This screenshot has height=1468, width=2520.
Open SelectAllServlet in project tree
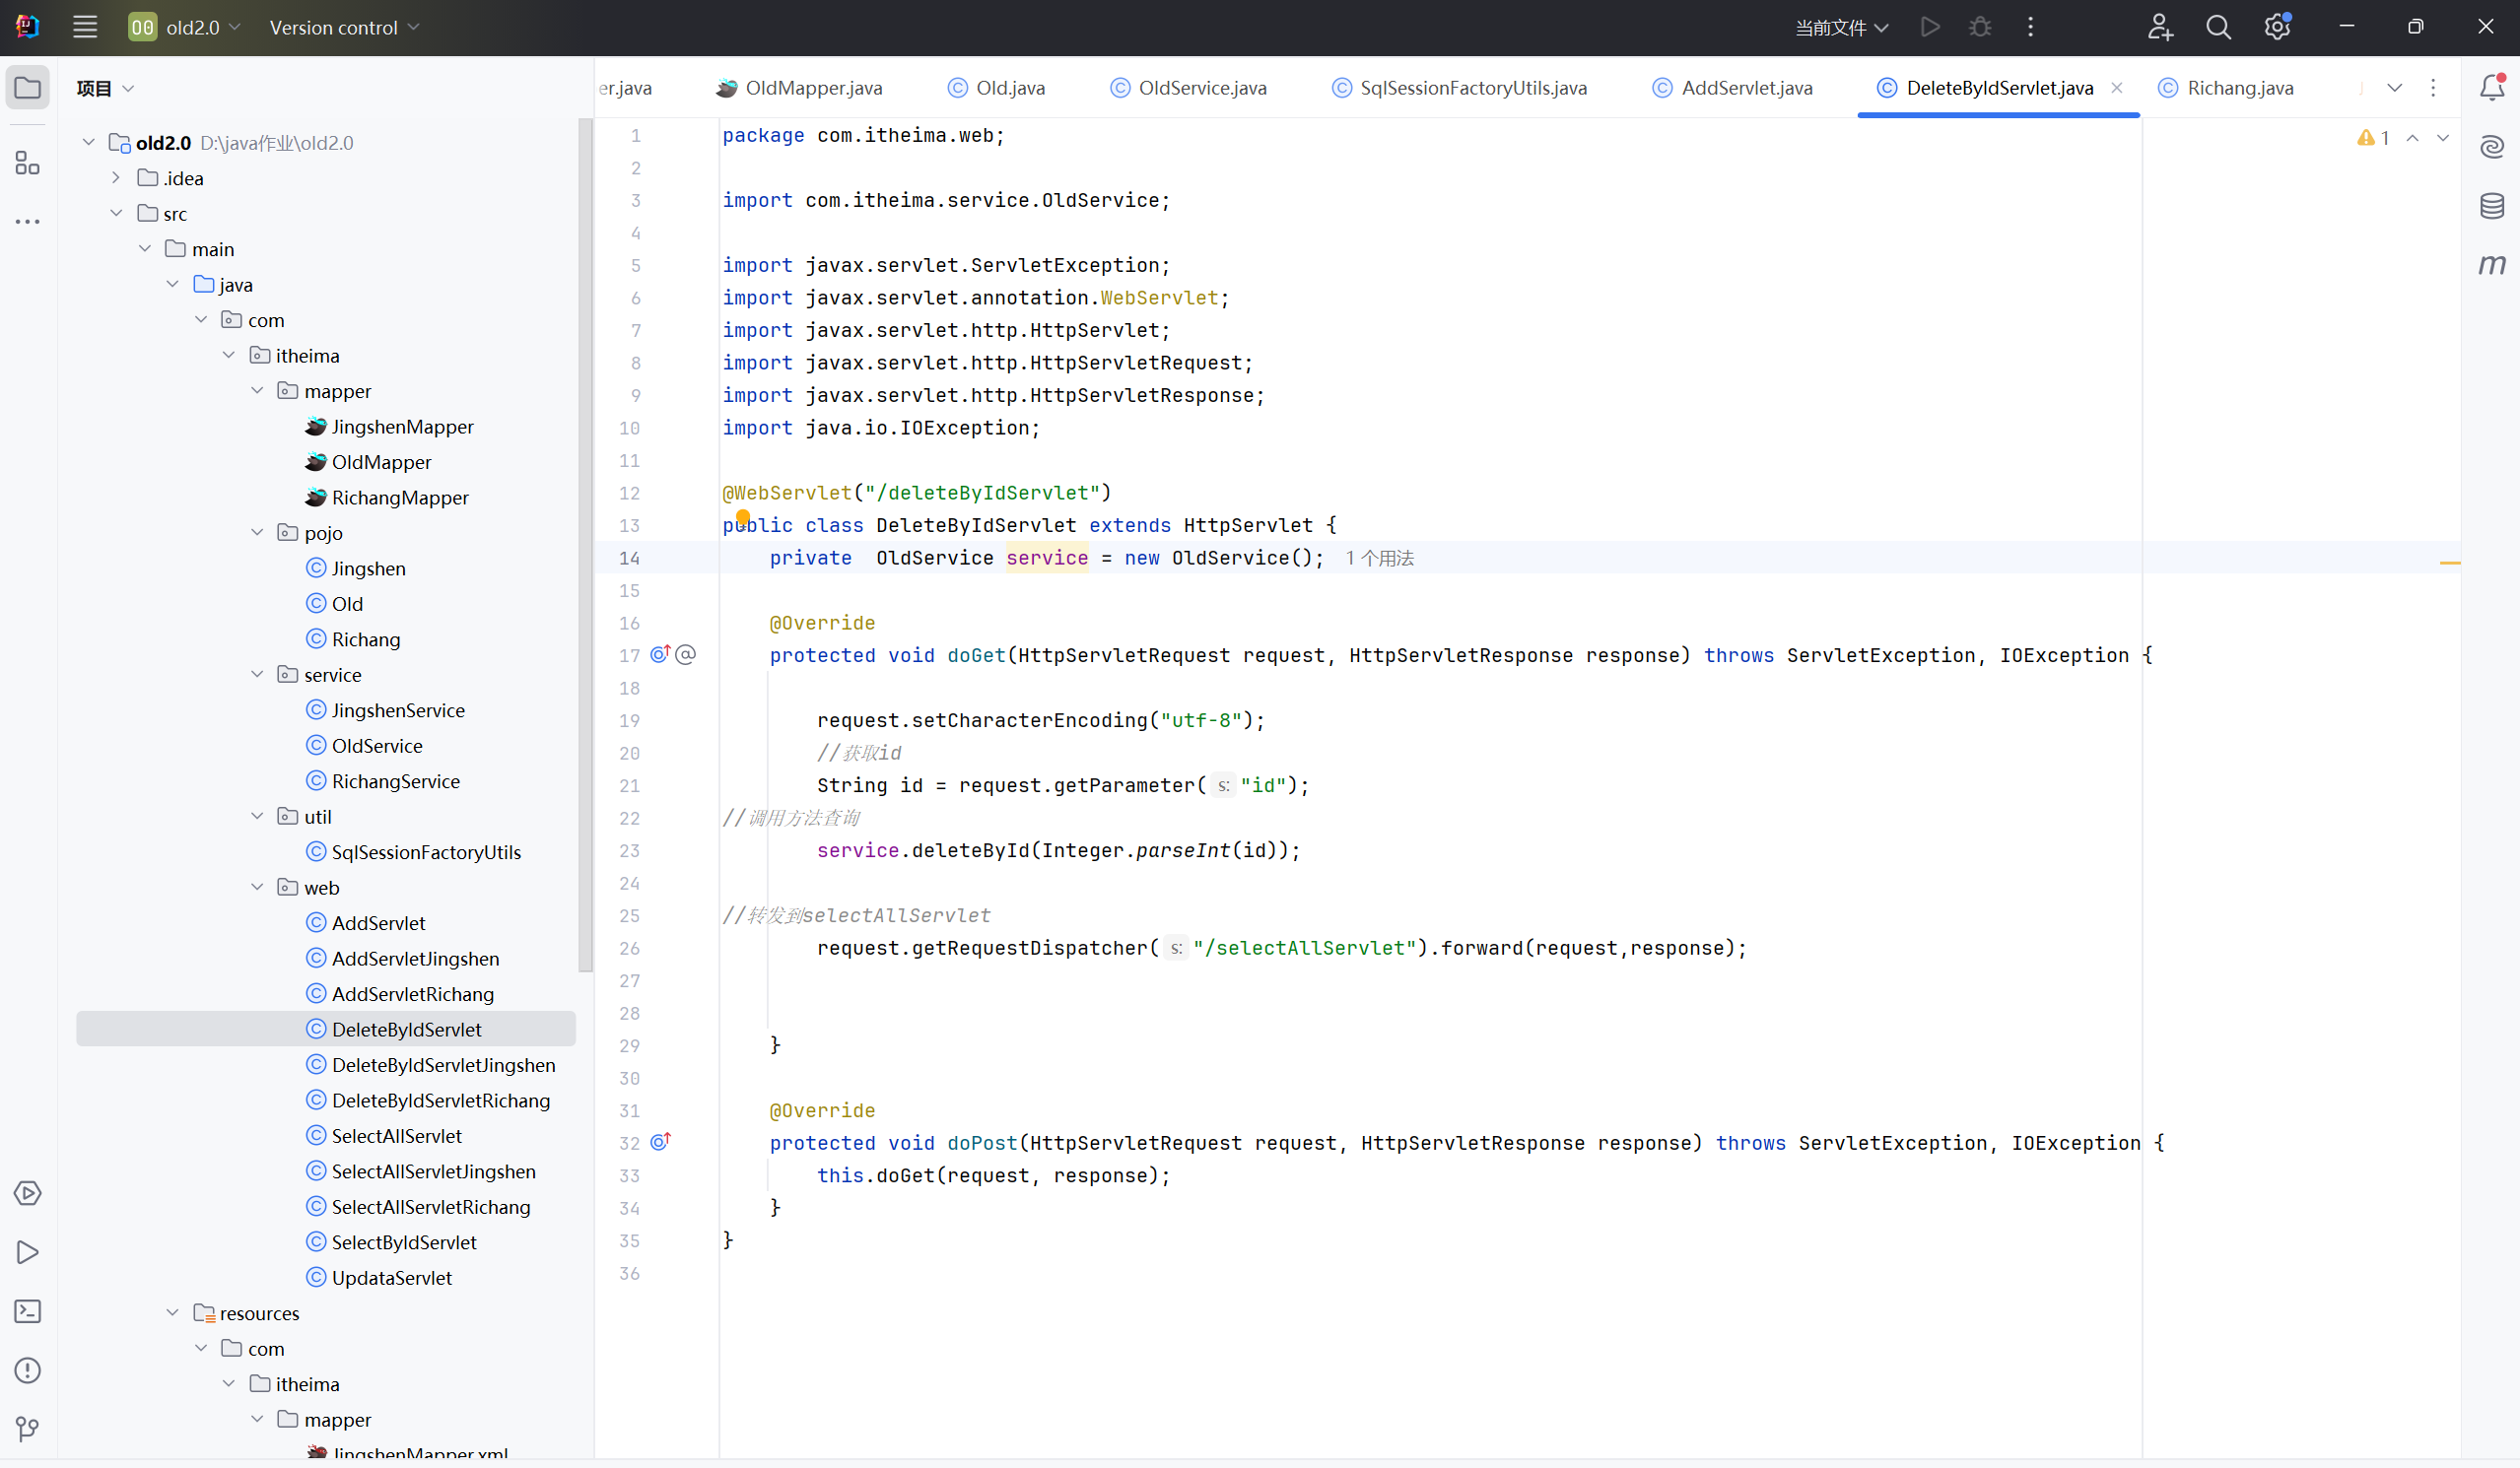(396, 1136)
